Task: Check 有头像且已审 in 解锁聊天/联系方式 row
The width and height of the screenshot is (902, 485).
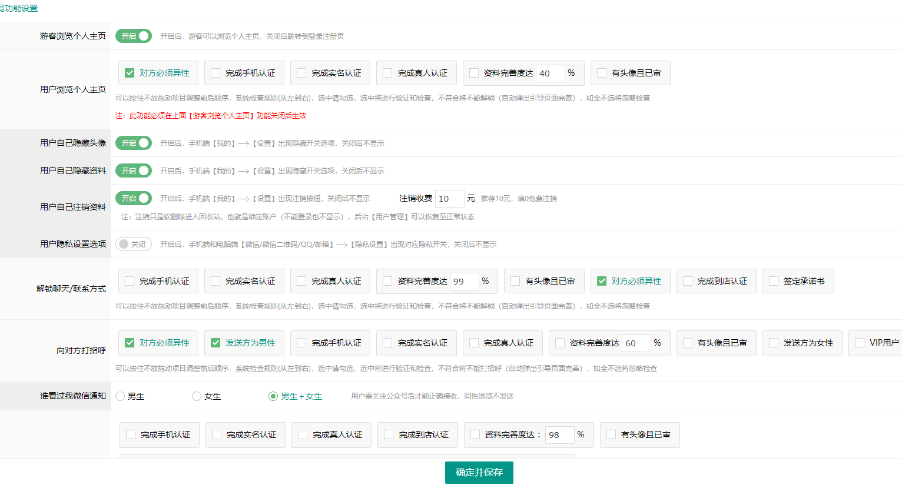Action: 516,281
